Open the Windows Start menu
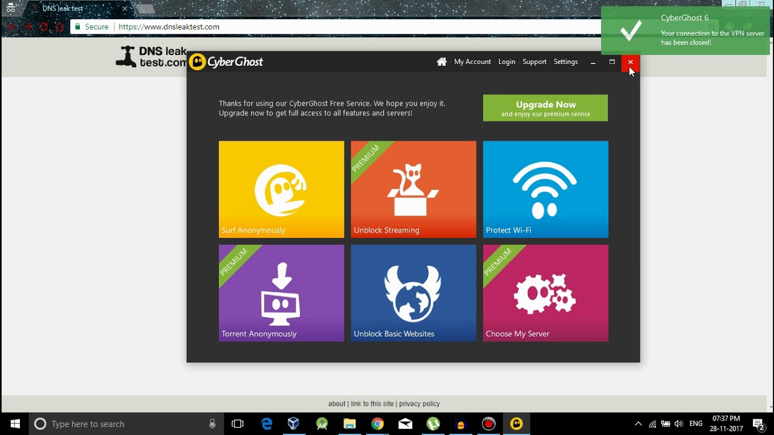The width and height of the screenshot is (774, 435). pos(15,424)
